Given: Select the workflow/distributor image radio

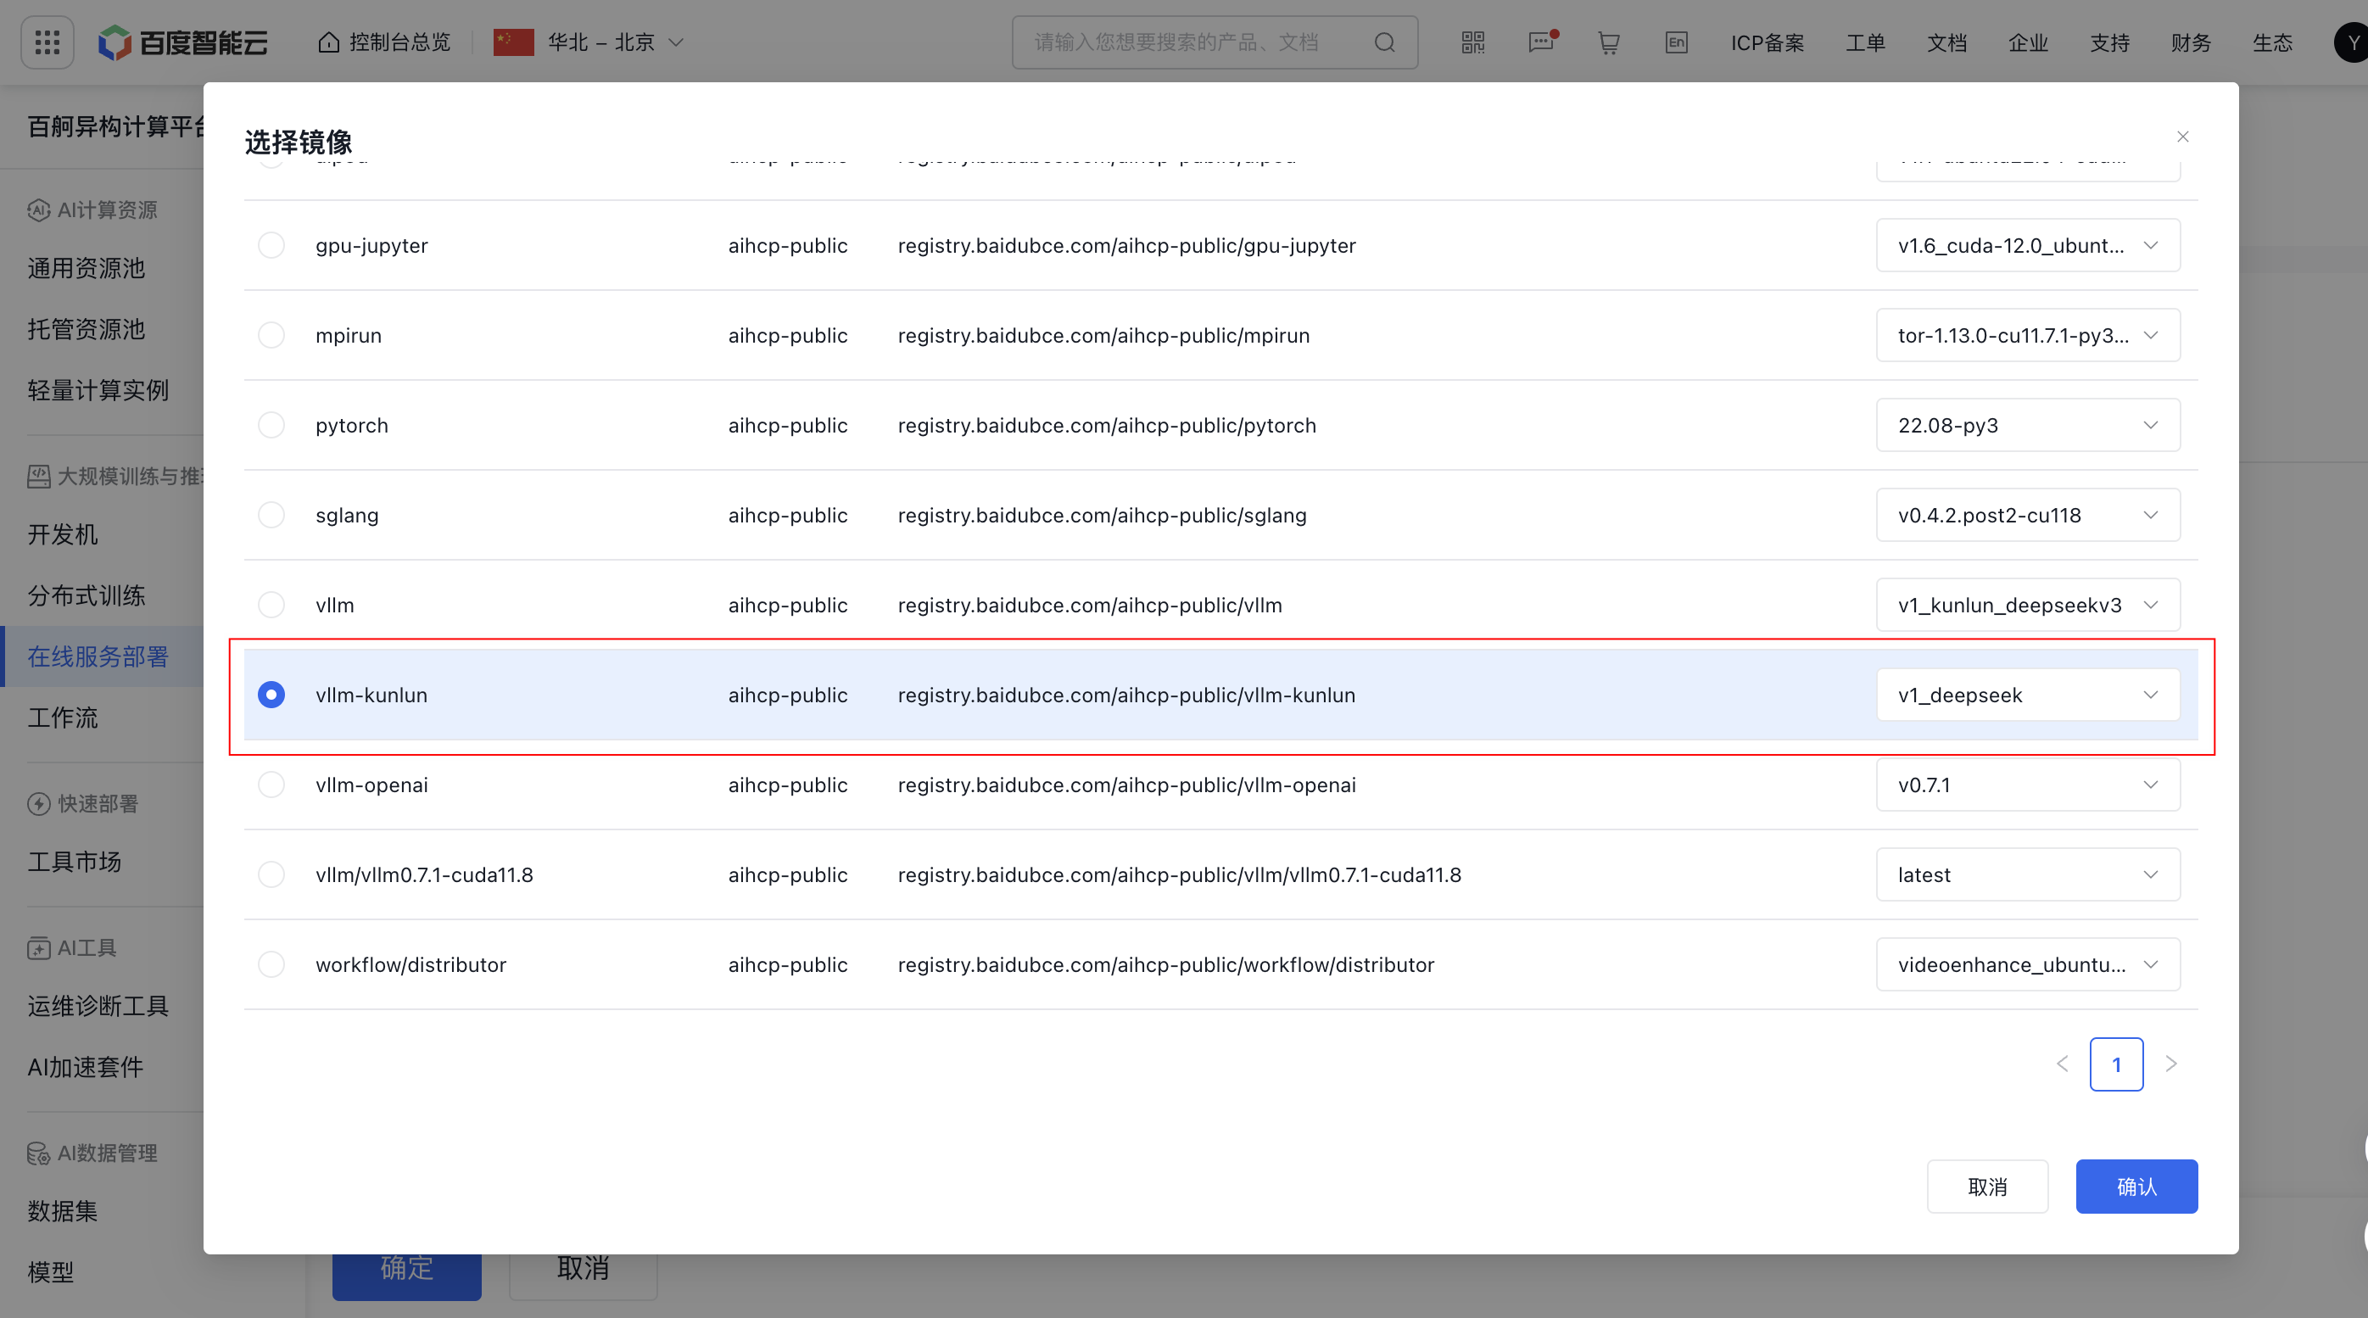Looking at the screenshot, I should pos(271,964).
